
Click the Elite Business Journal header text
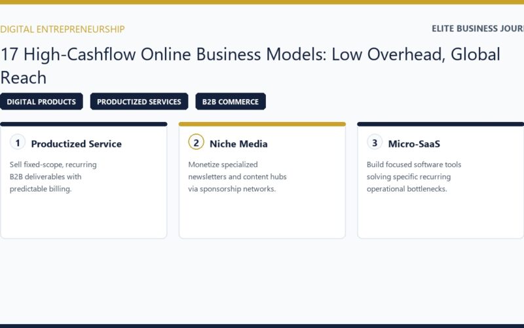point(478,28)
